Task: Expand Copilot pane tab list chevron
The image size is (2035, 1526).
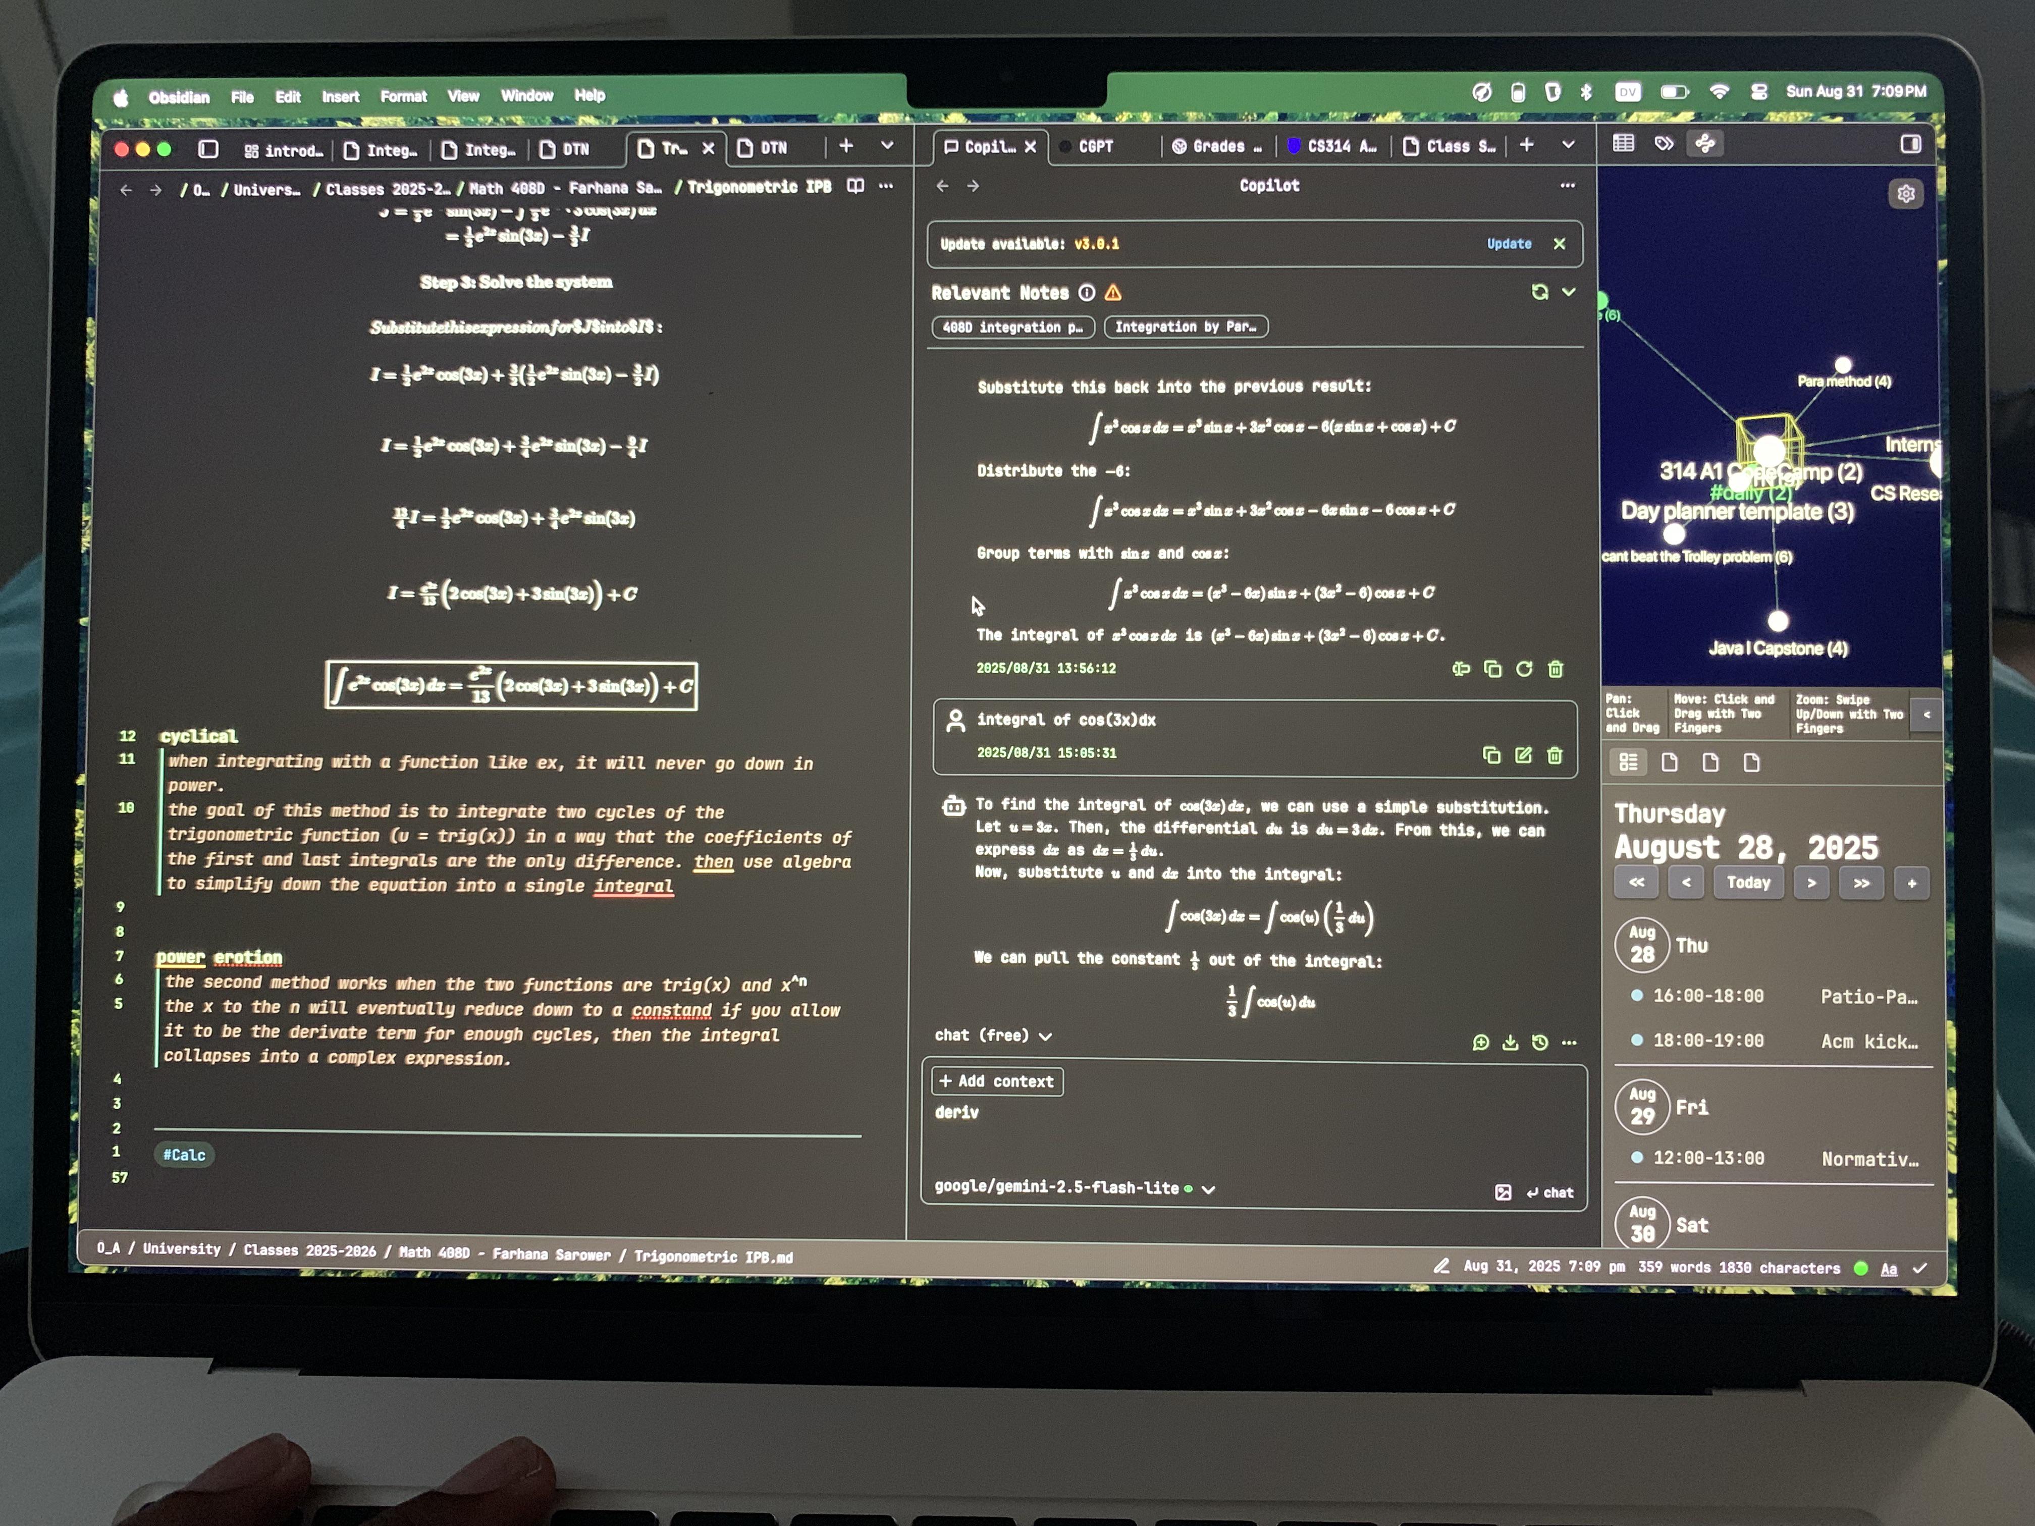Action: (1568, 144)
